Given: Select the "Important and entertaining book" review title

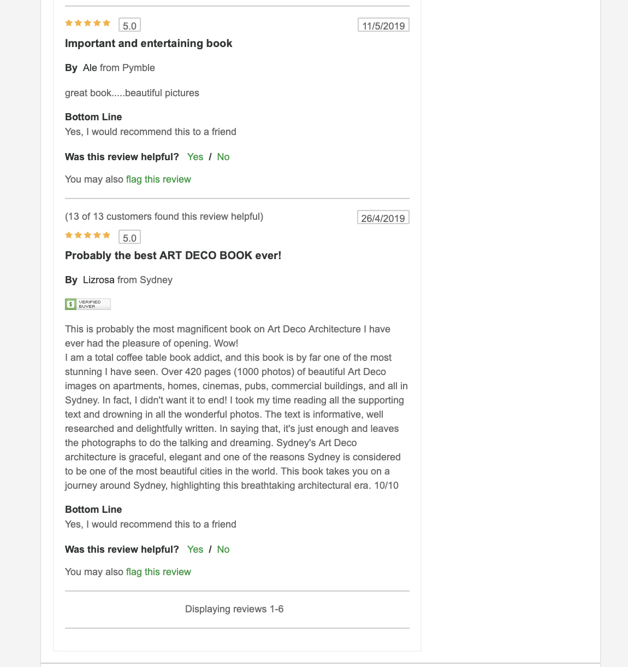Looking at the screenshot, I should tap(149, 44).
